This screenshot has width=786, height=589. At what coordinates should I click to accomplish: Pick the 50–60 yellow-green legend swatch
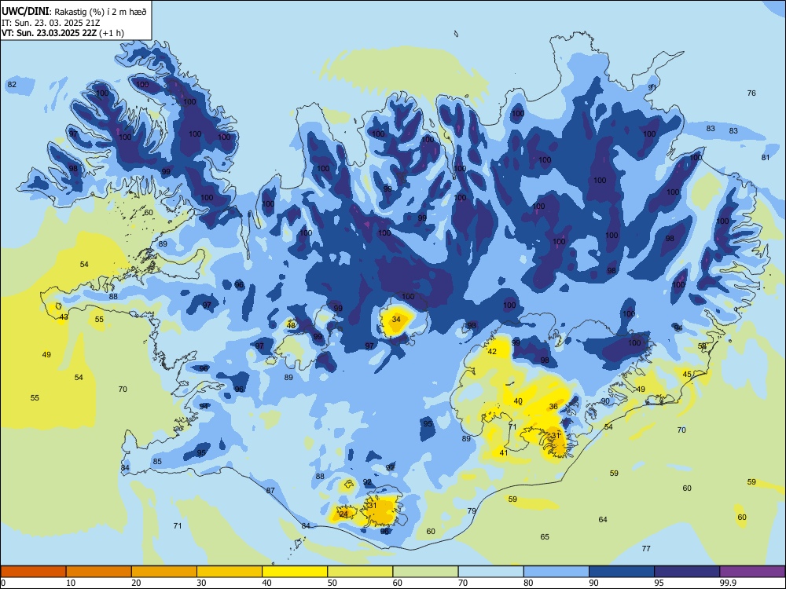pos(360,572)
